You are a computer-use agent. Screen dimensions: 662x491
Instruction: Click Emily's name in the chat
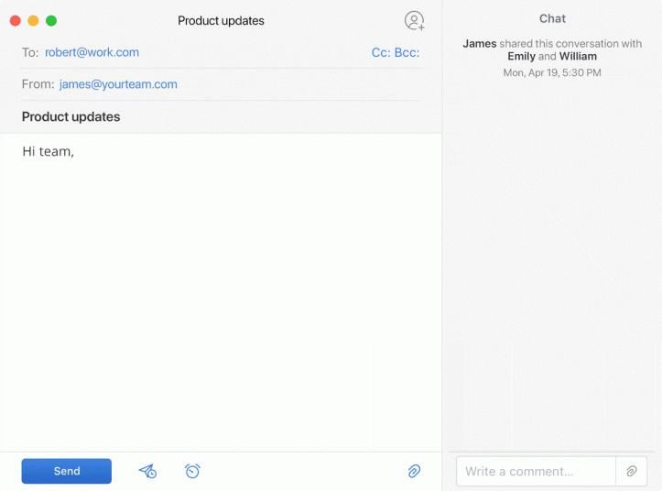tap(521, 57)
